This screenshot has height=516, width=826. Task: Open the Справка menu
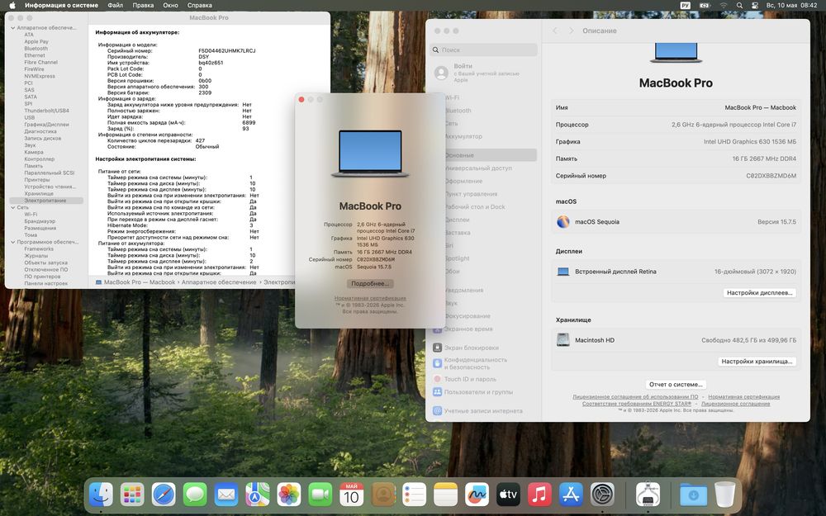[x=200, y=5]
